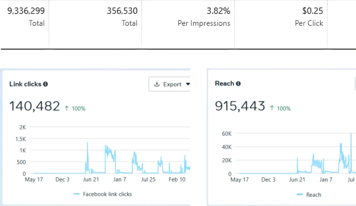Click the Link clicks card title
356x206 pixels.
(25, 84)
